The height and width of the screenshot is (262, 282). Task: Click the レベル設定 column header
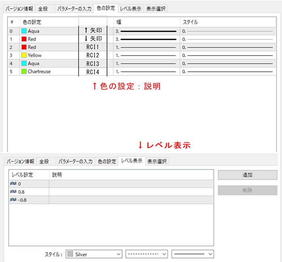29,175
